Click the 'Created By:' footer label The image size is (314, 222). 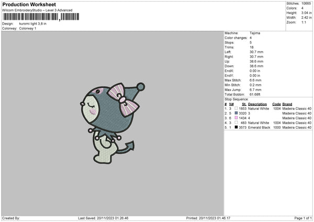pyautogui.click(x=11, y=218)
